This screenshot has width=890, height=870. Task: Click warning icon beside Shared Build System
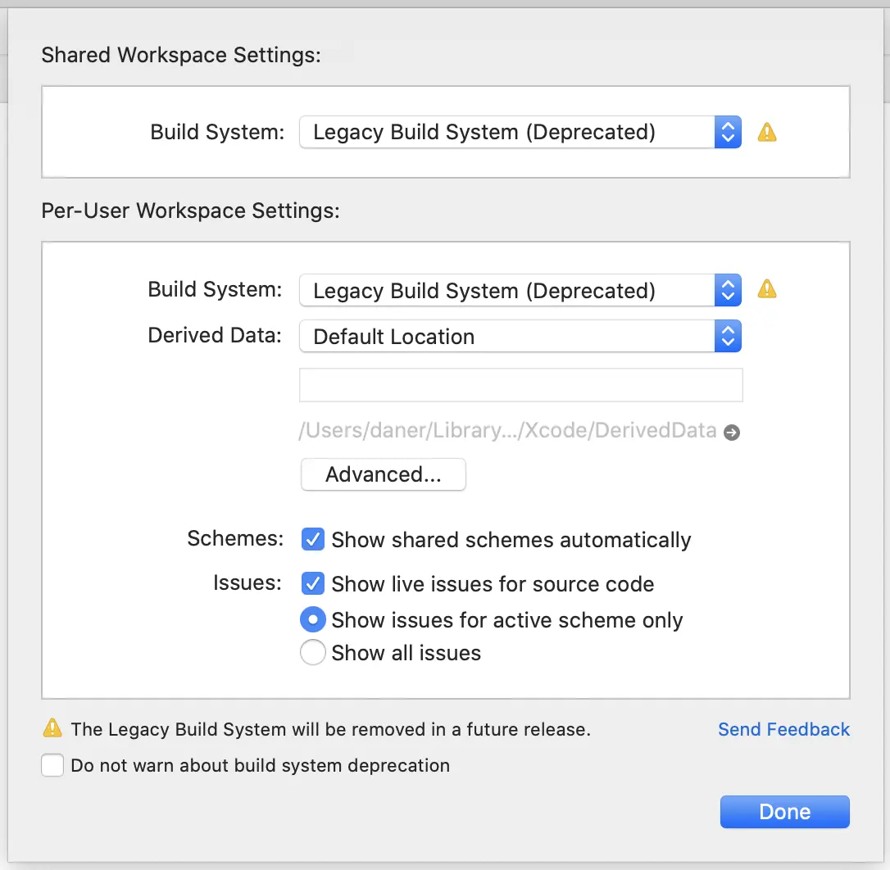pos(766,132)
